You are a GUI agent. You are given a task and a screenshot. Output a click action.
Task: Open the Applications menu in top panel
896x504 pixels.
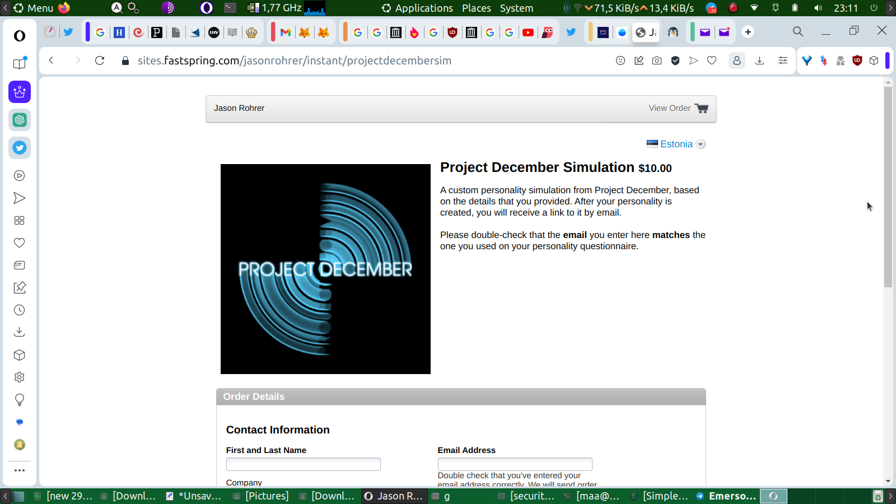pyautogui.click(x=417, y=8)
